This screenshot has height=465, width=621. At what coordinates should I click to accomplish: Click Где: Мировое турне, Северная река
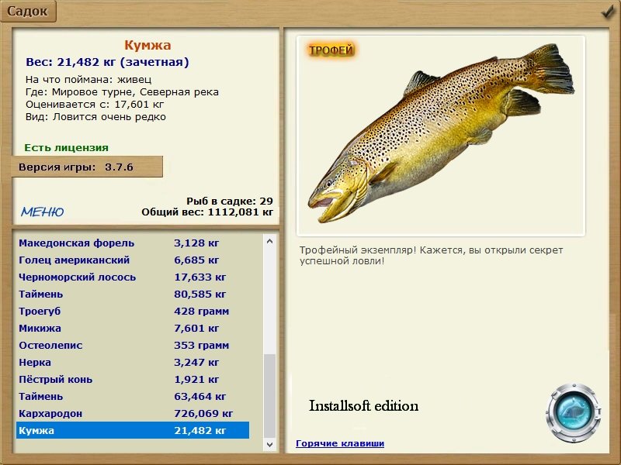coord(122,92)
